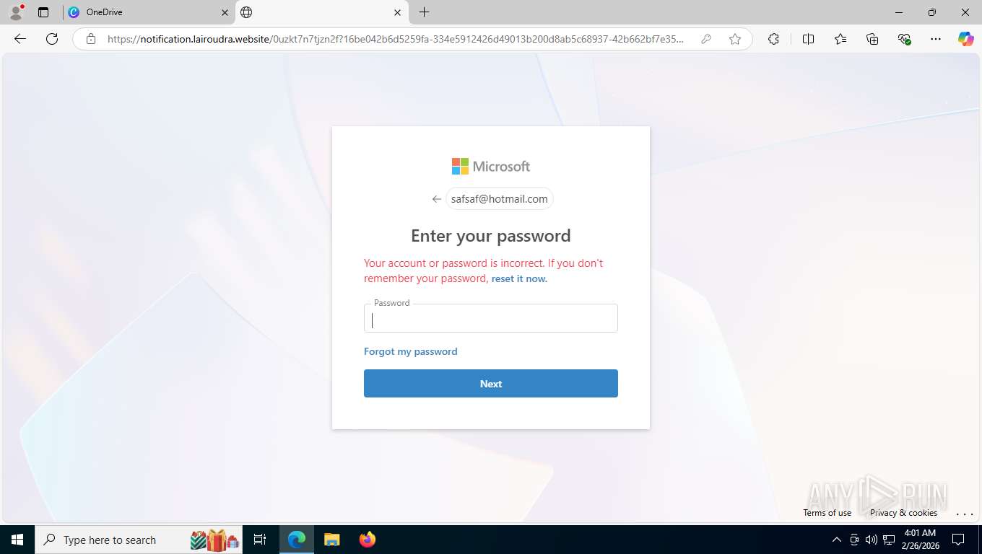The width and height of the screenshot is (982, 554).
Task: Add page to favorites star
Action: 735,39
